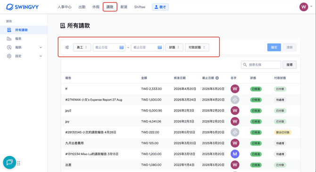
Task: Click the W avatar in the ff row
Action: pos(235,89)
